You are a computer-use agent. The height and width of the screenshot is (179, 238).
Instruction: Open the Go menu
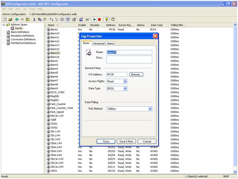(25, 9)
